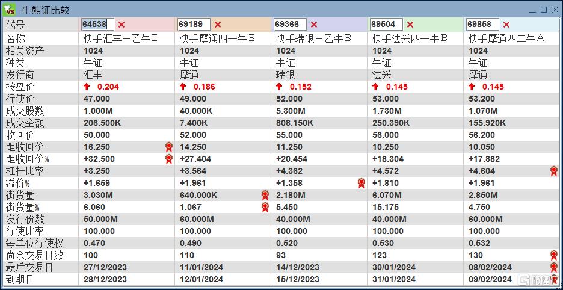Click the 收回价 row label

click(20, 135)
